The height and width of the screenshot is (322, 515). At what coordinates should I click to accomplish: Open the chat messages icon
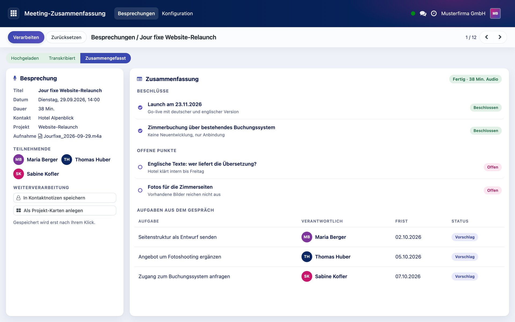click(423, 13)
